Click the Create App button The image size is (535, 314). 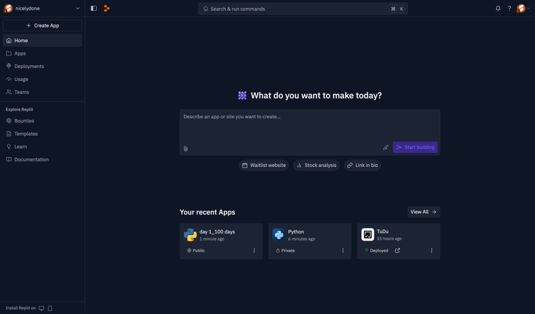(42, 25)
